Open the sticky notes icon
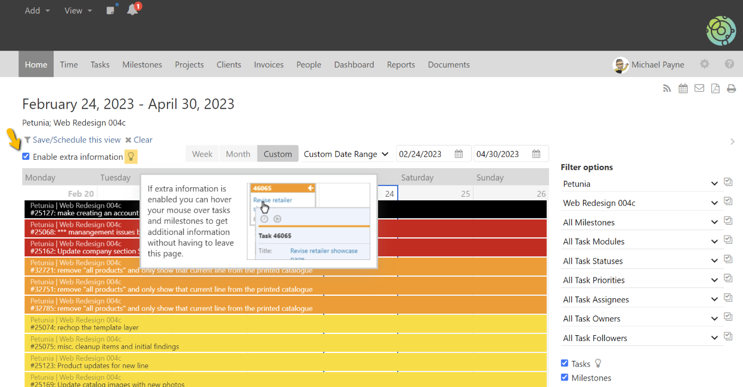Image resolution: width=743 pixels, height=387 pixels. coord(110,10)
